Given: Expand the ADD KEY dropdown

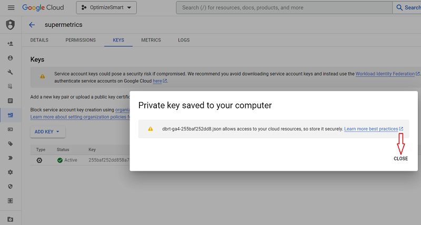Looking at the screenshot, I should click(47, 131).
